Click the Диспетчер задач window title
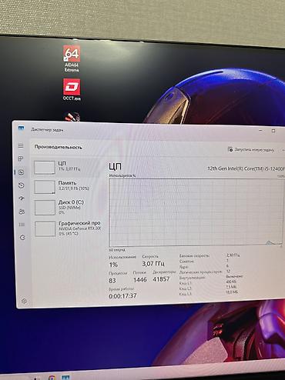 [x=47, y=130]
